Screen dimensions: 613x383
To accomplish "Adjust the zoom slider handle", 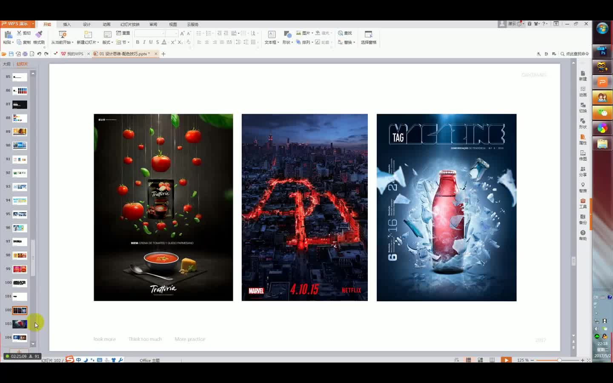I will 559,360.
